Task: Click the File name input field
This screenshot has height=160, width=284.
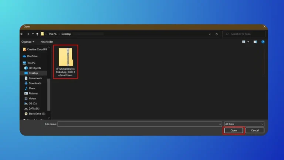Action: tap(139, 124)
